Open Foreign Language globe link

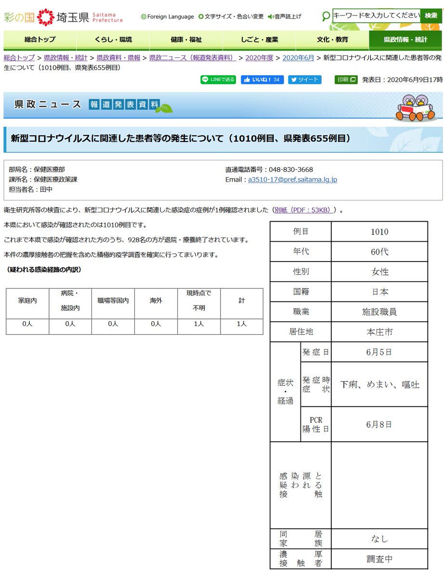pyautogui.click(x=168, y=16)
